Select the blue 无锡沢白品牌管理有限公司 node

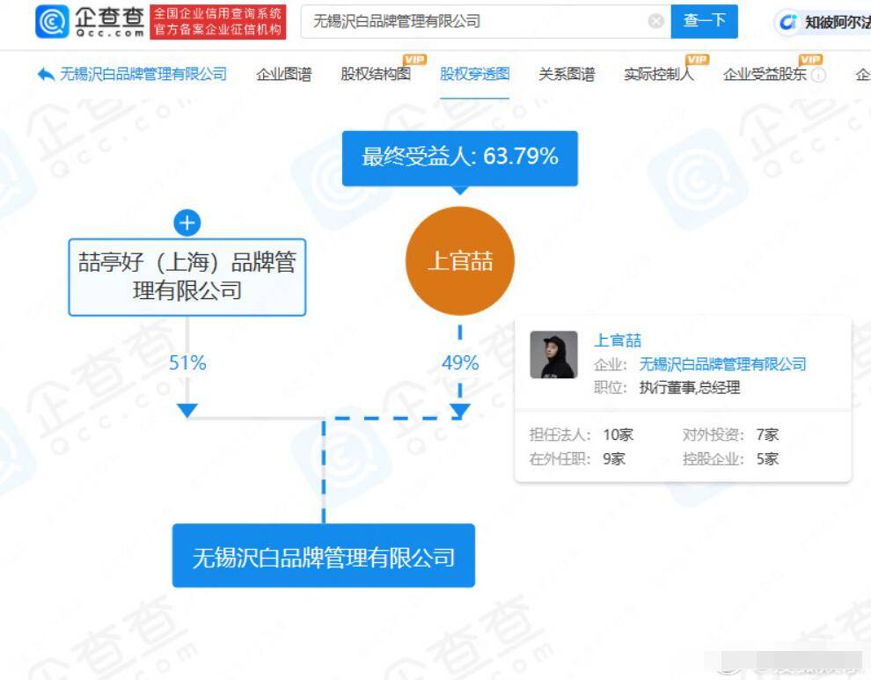point(324,556)
